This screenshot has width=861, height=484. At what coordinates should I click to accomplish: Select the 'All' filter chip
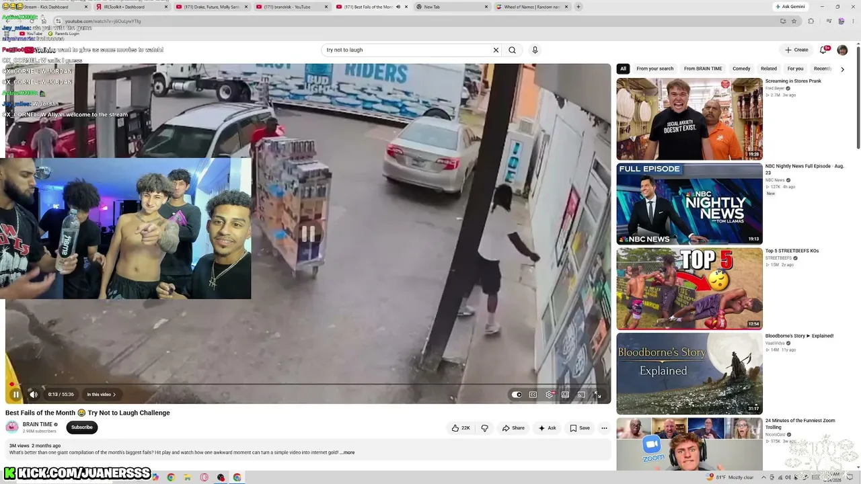(x=623, y=69)
